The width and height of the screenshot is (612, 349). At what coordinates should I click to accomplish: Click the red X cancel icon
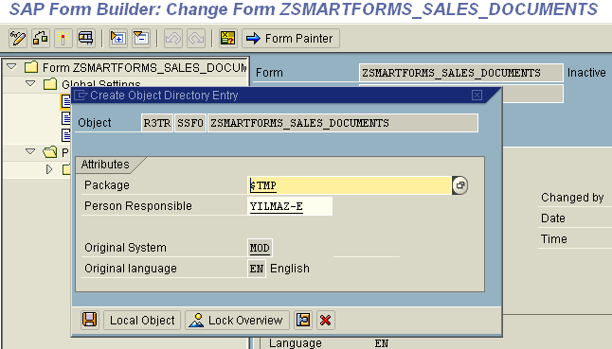(x=326, y=321)
